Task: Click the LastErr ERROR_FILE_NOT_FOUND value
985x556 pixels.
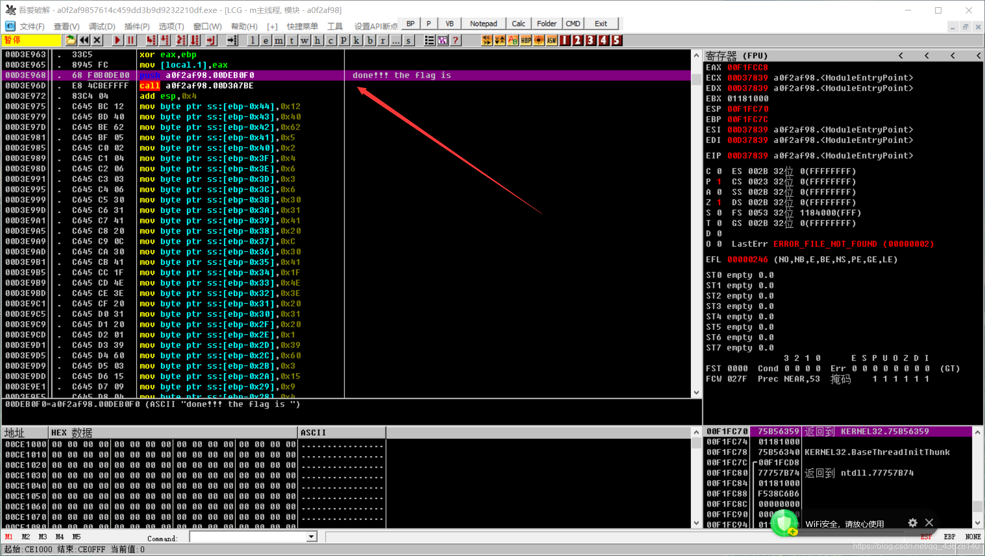Action: tap(854, 244)
